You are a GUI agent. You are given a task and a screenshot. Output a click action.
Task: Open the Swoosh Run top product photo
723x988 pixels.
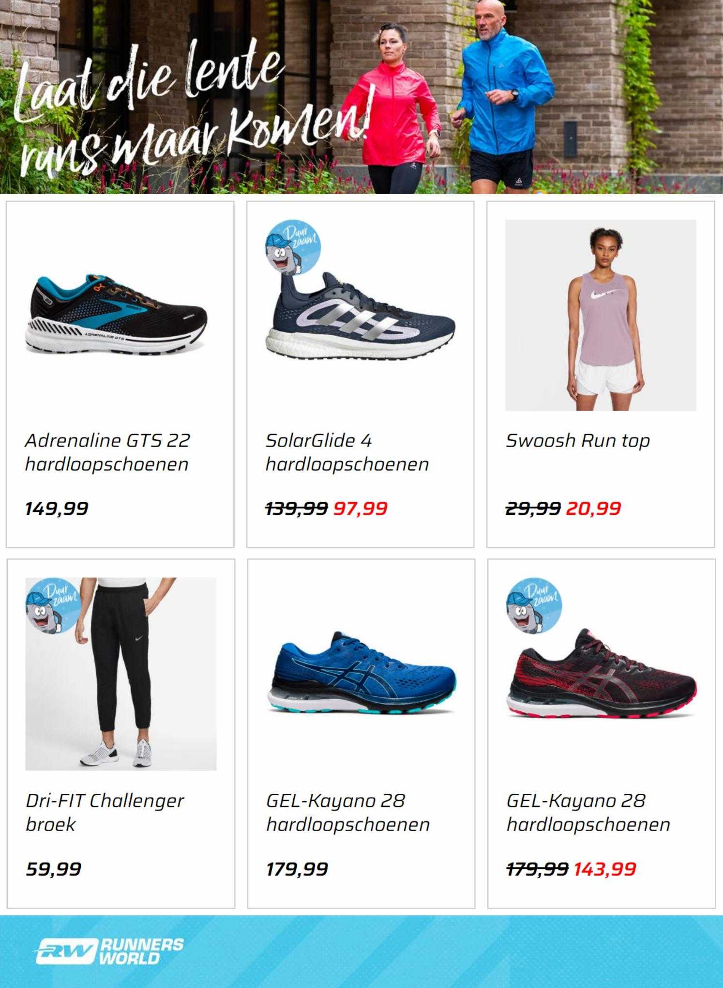[x=601, y=315]
